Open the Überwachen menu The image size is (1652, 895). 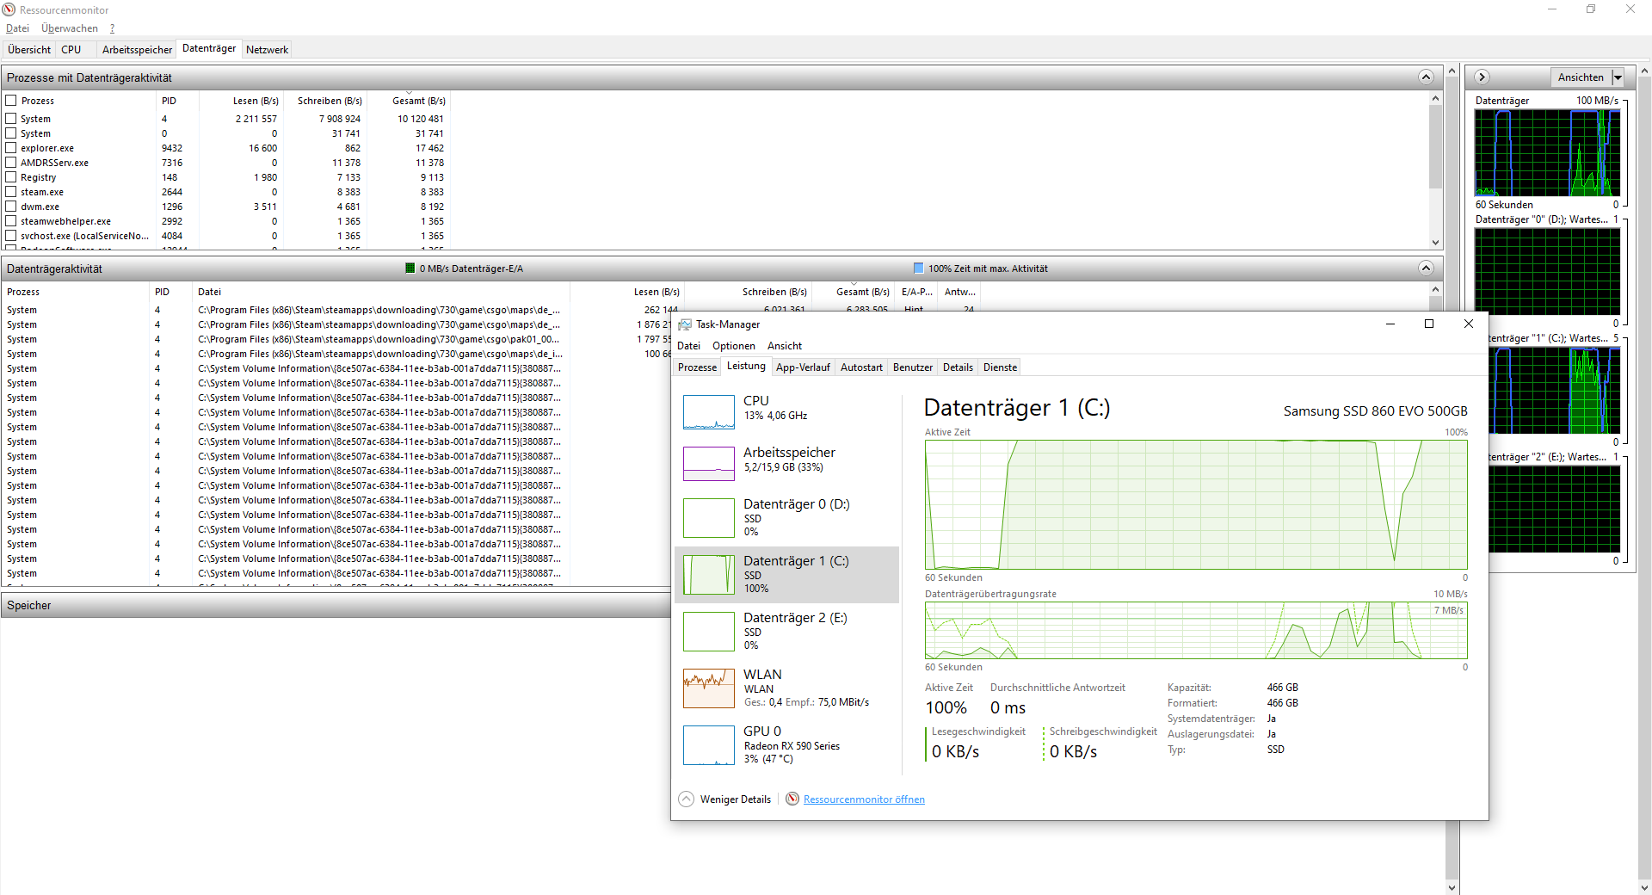point(70,28)
